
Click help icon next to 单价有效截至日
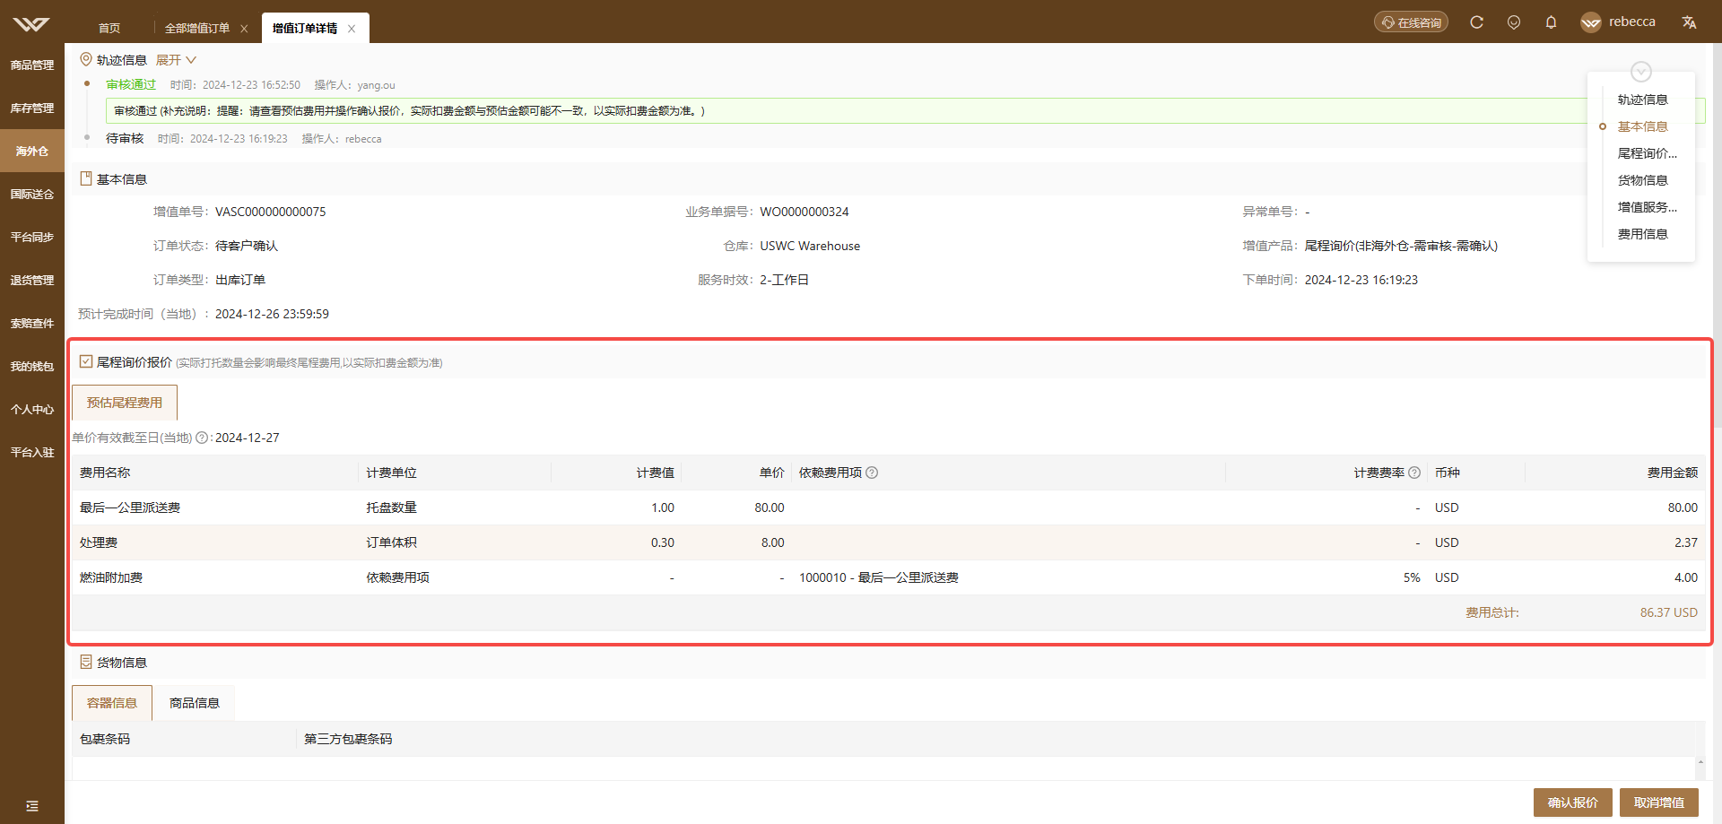click(202, 438)
